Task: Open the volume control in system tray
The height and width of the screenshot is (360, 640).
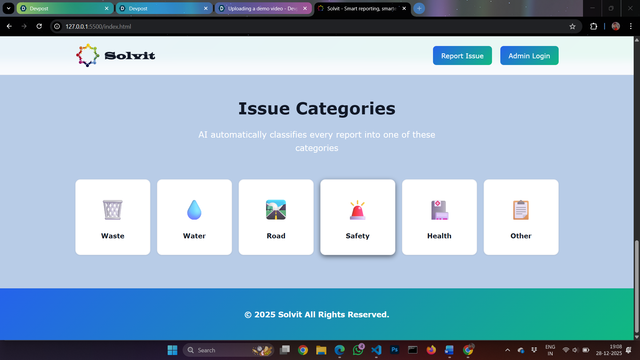Action: click(575, 350)
